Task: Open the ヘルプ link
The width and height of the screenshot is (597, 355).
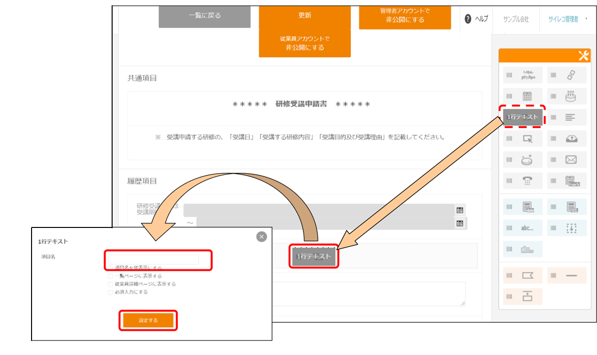Action: click(x=481, y=19)
